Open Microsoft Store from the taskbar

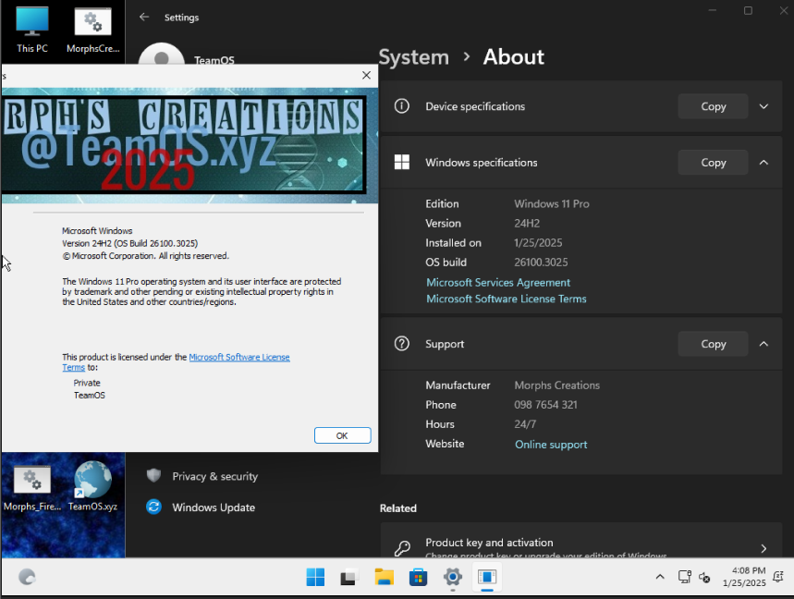pos(419,577)
